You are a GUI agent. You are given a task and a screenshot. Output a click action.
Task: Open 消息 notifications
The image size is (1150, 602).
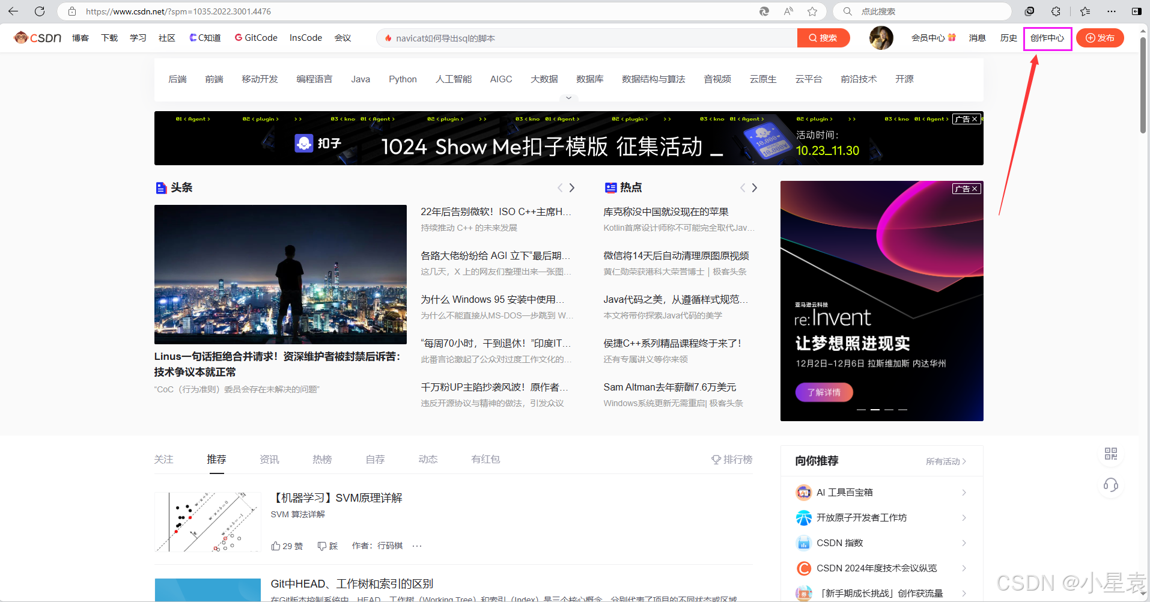pos(978,38)
